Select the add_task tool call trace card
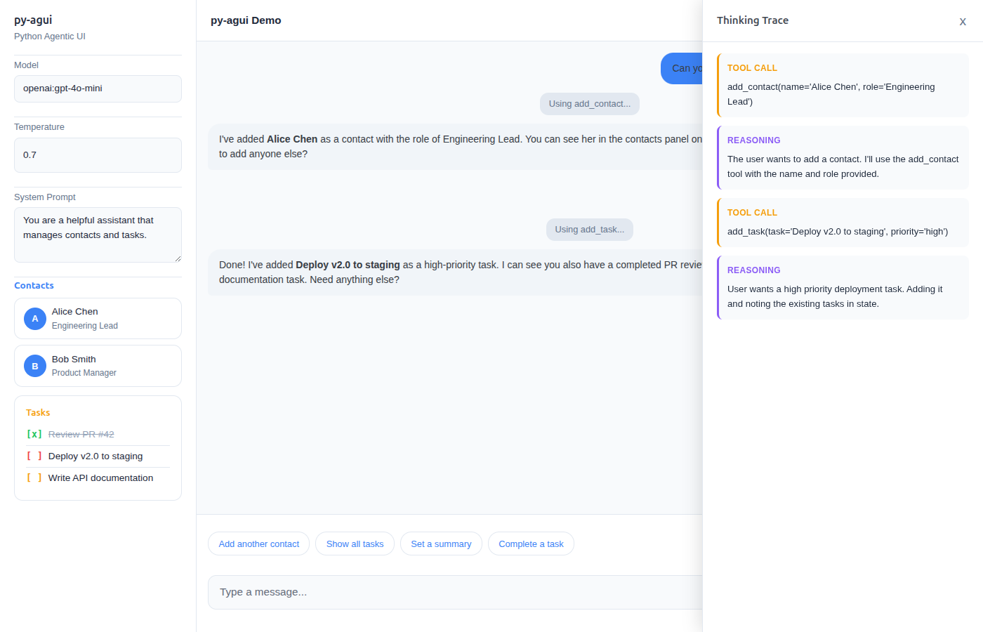The height and width of the screenshot is (632, 983). (x=843, y=223)
